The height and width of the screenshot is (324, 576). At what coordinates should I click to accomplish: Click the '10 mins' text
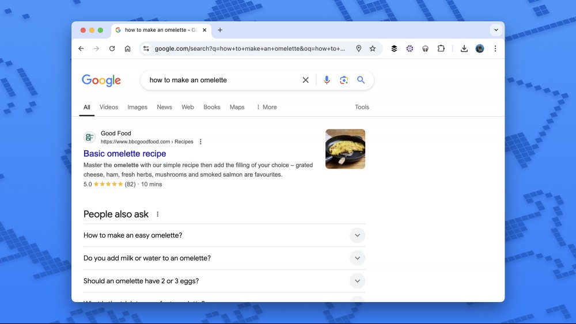[151, 184]
